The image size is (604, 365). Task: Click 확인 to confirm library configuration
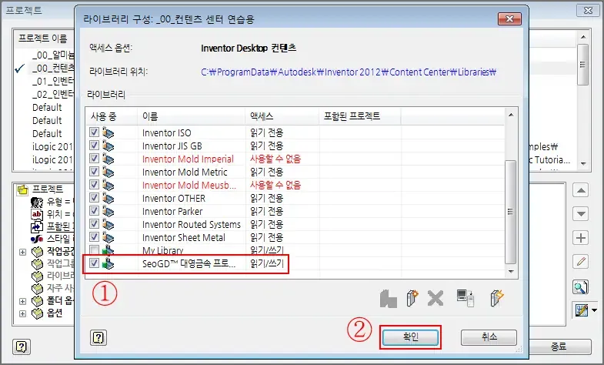click(410, 337)
